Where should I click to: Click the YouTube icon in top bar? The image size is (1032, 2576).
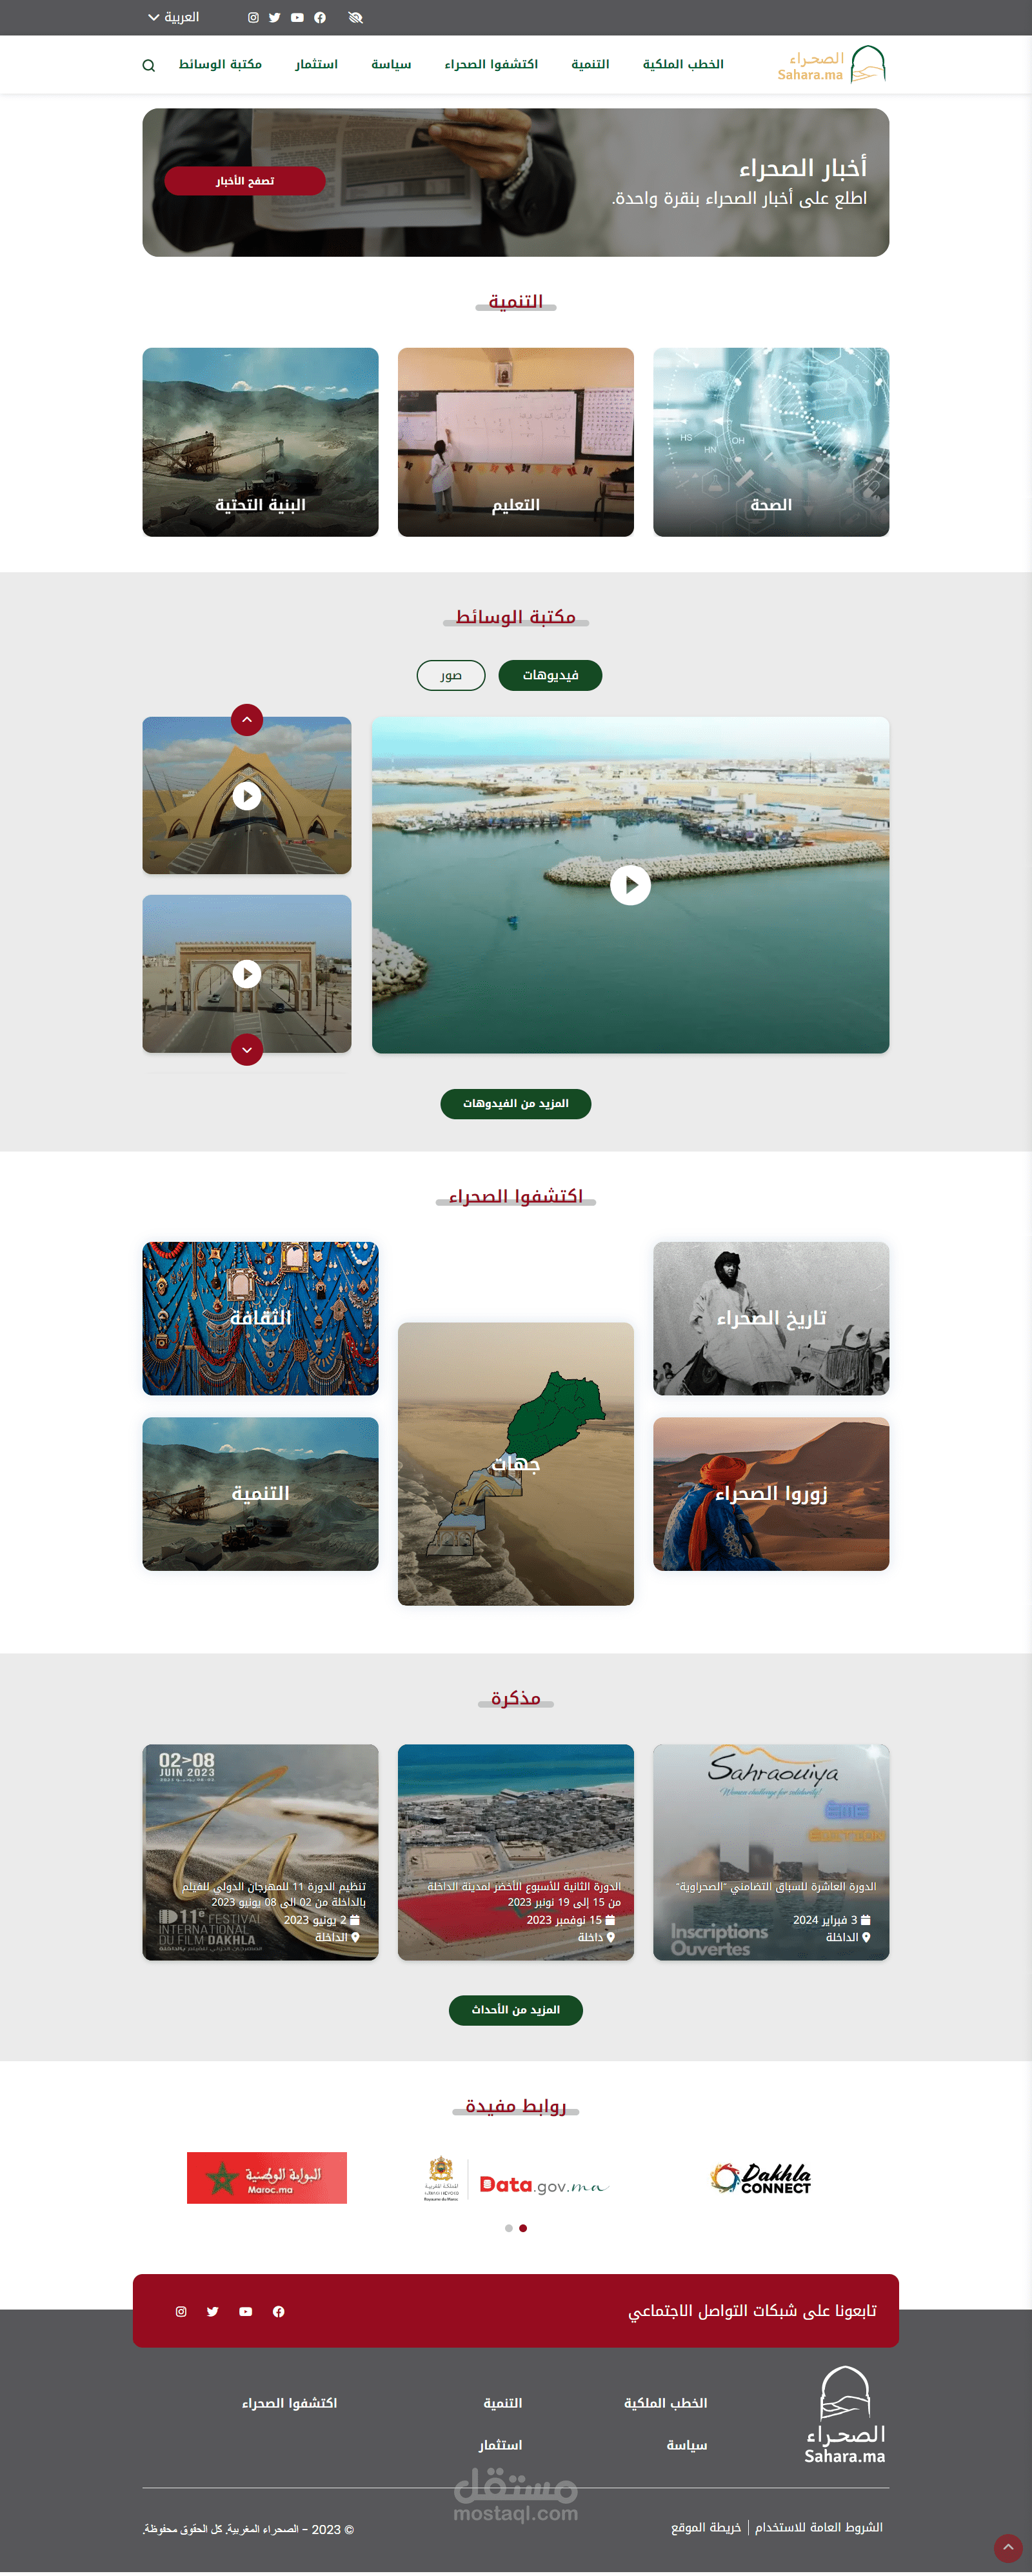coord(297,17)
